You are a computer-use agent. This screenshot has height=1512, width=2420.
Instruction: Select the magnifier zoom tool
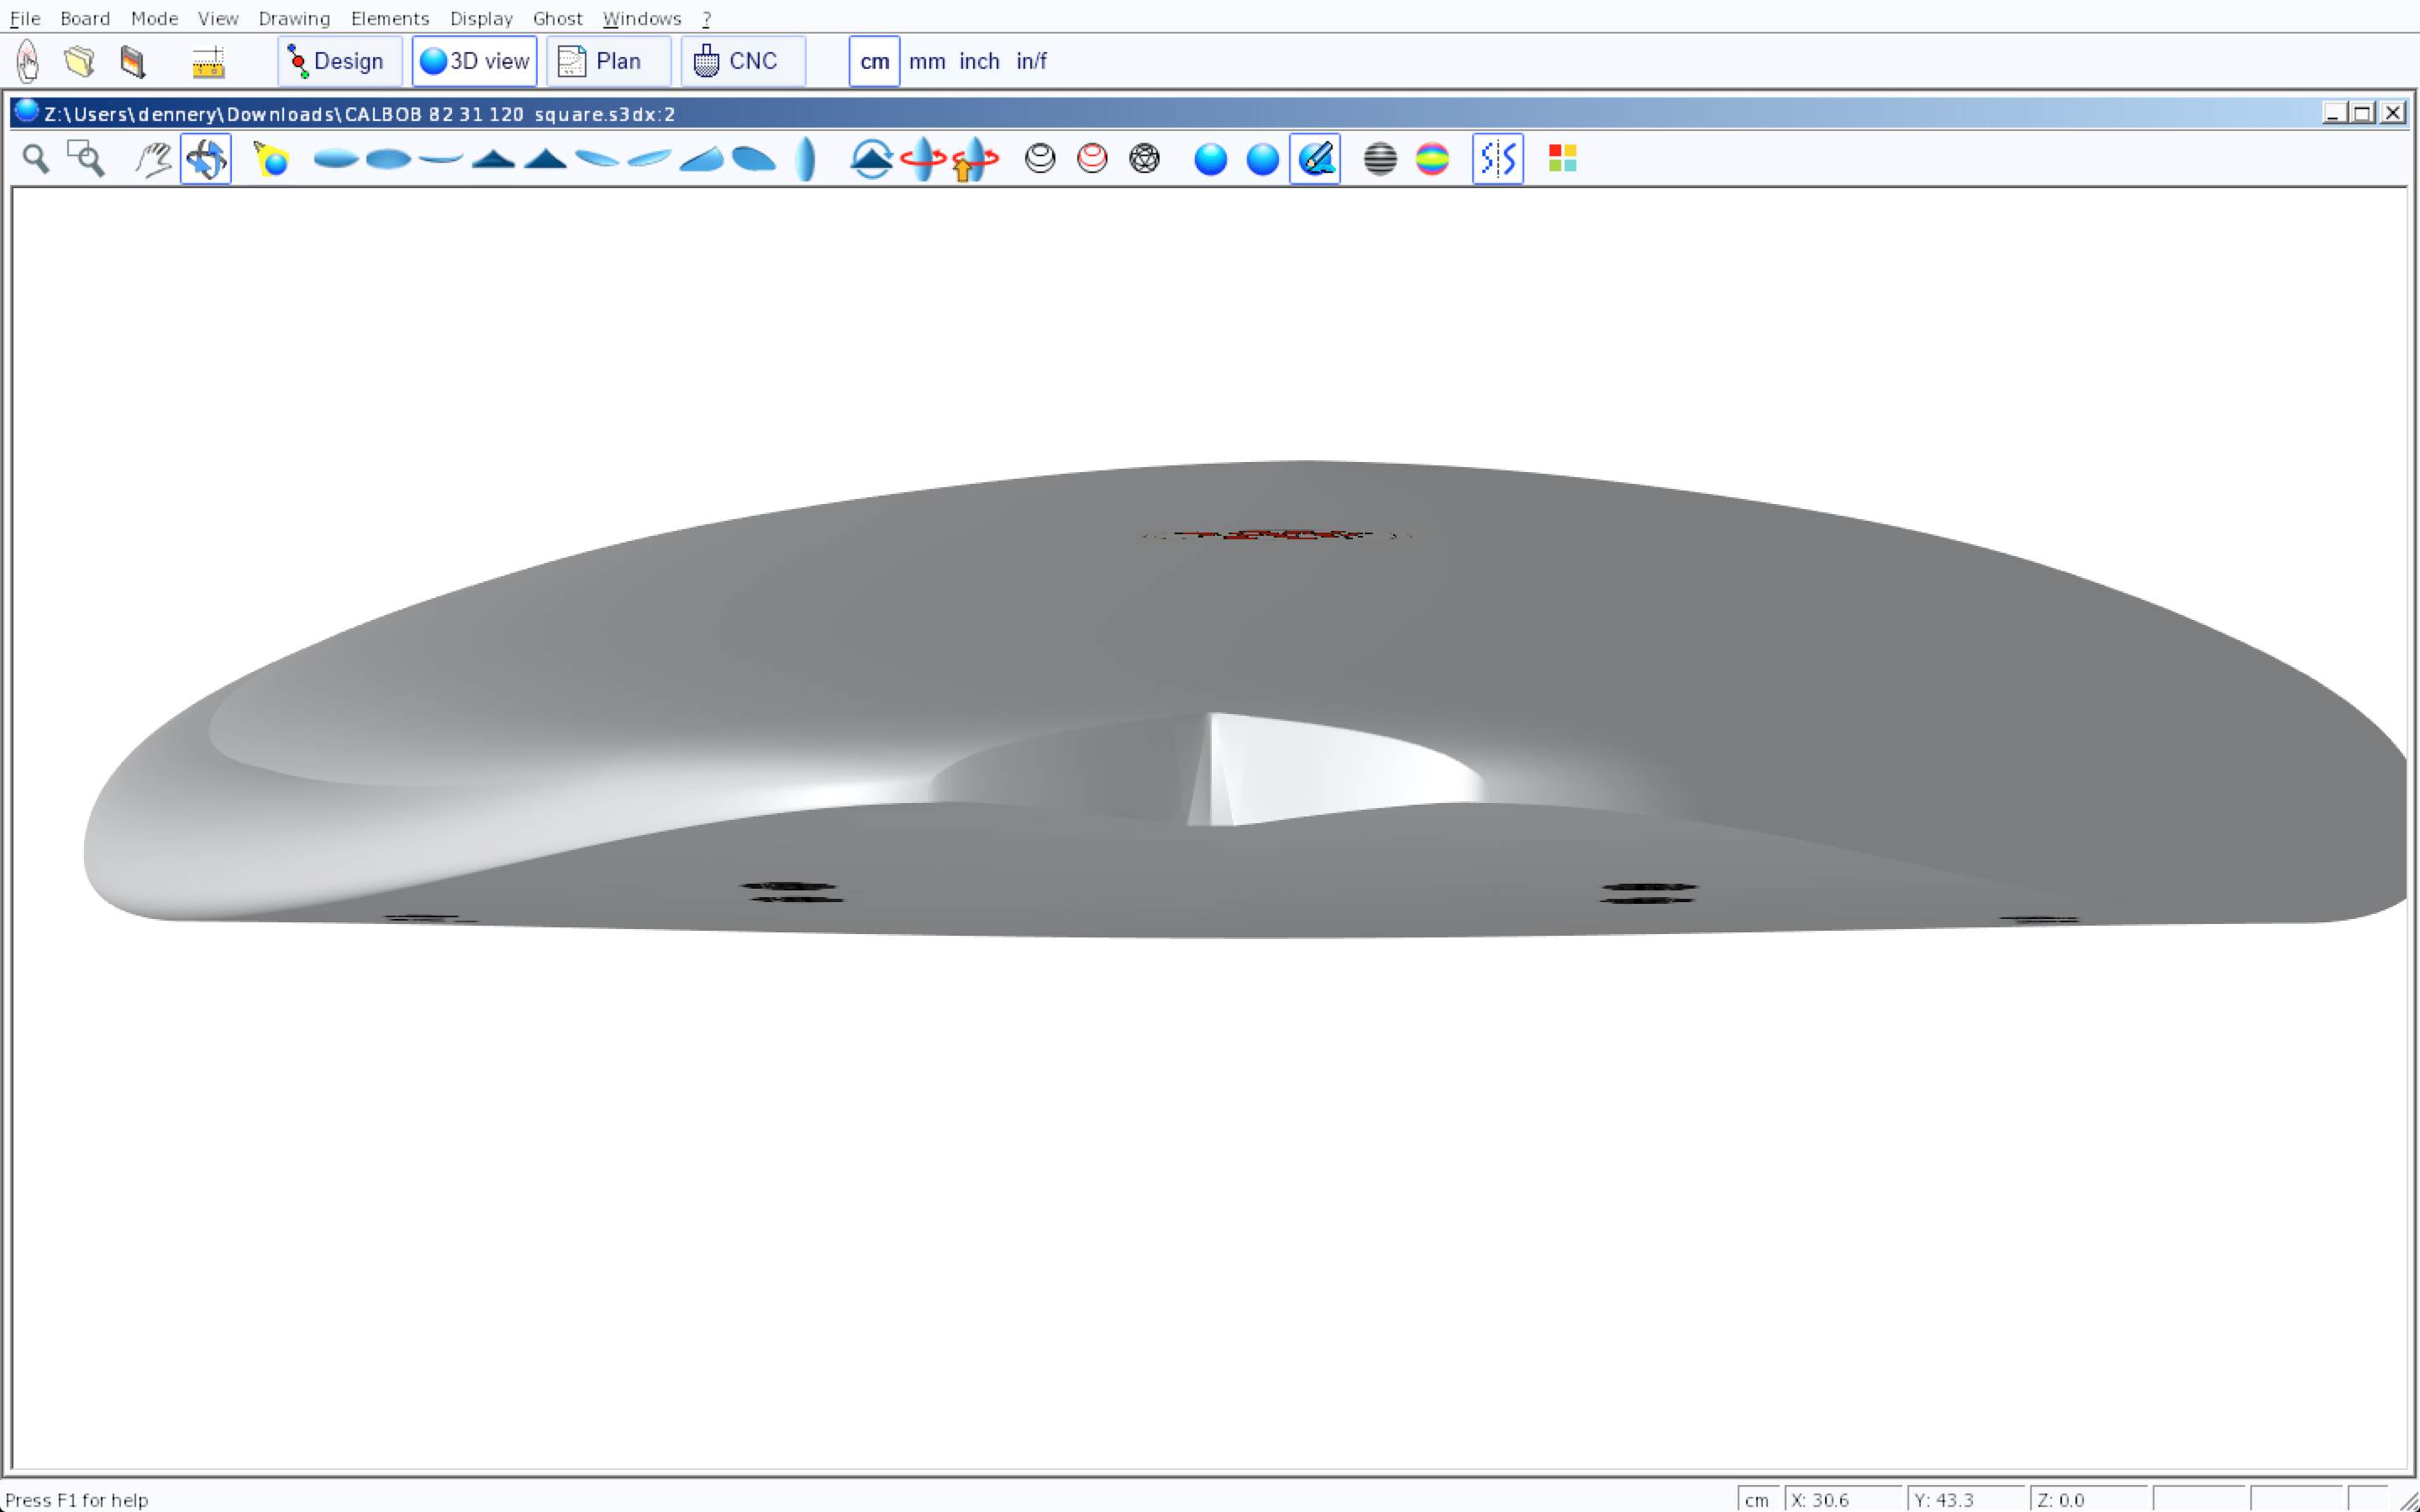[x=36, y=159]
